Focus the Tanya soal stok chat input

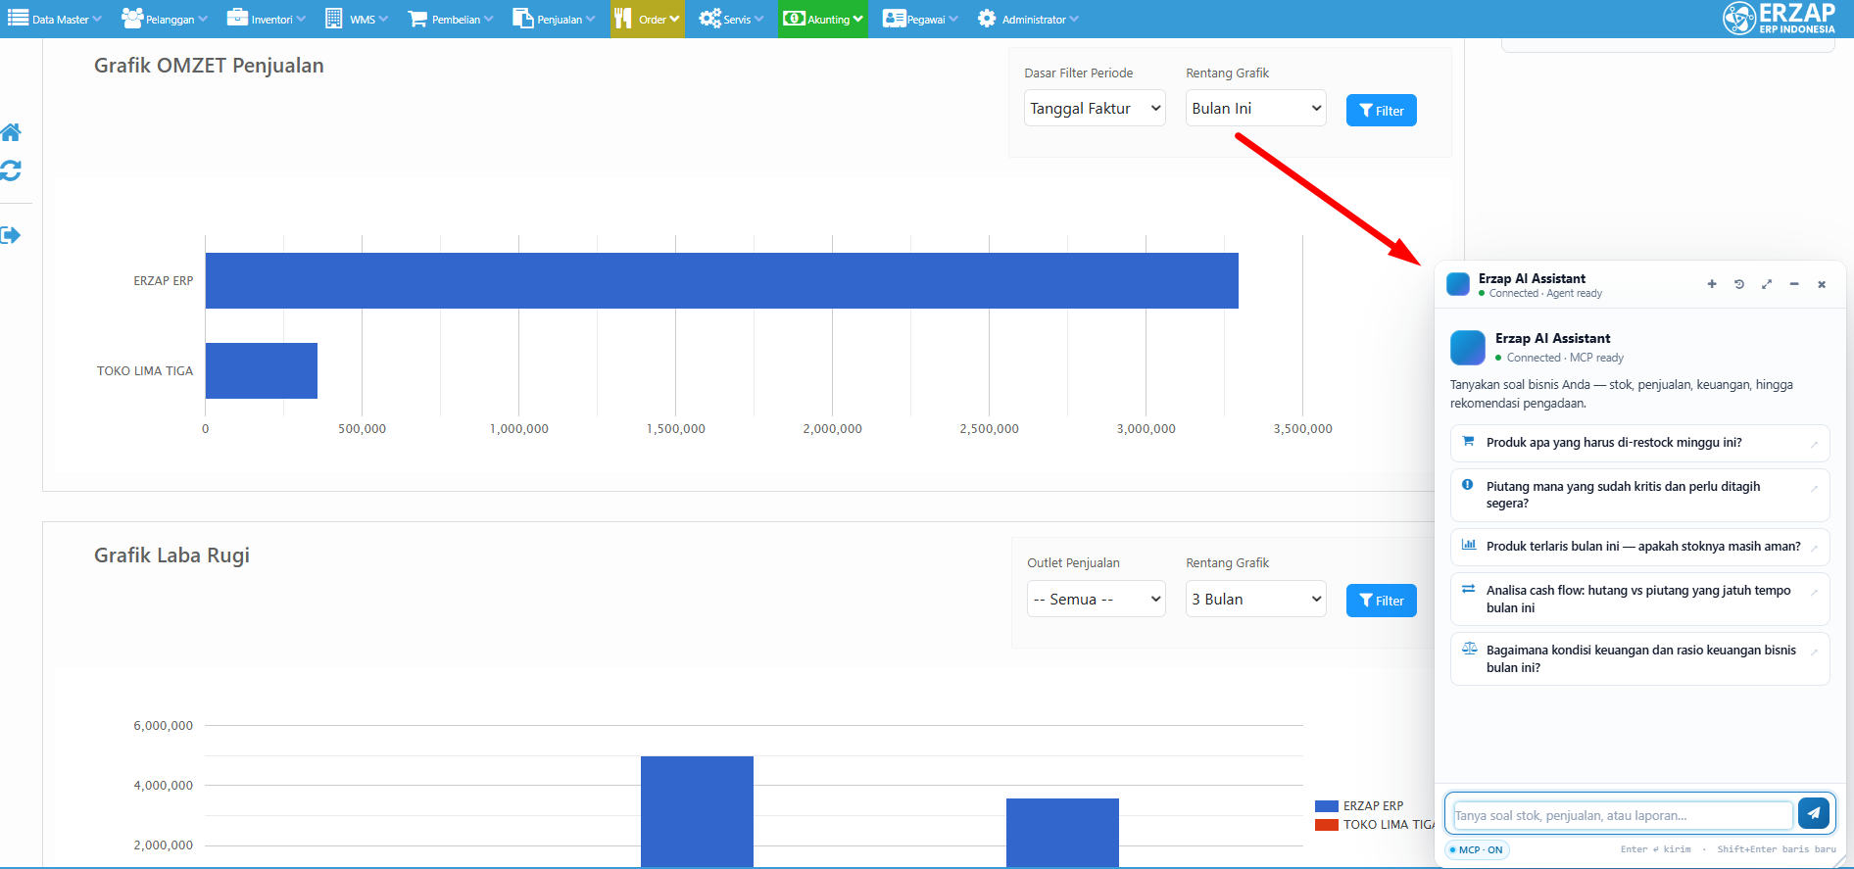(x=1621, y=815)
